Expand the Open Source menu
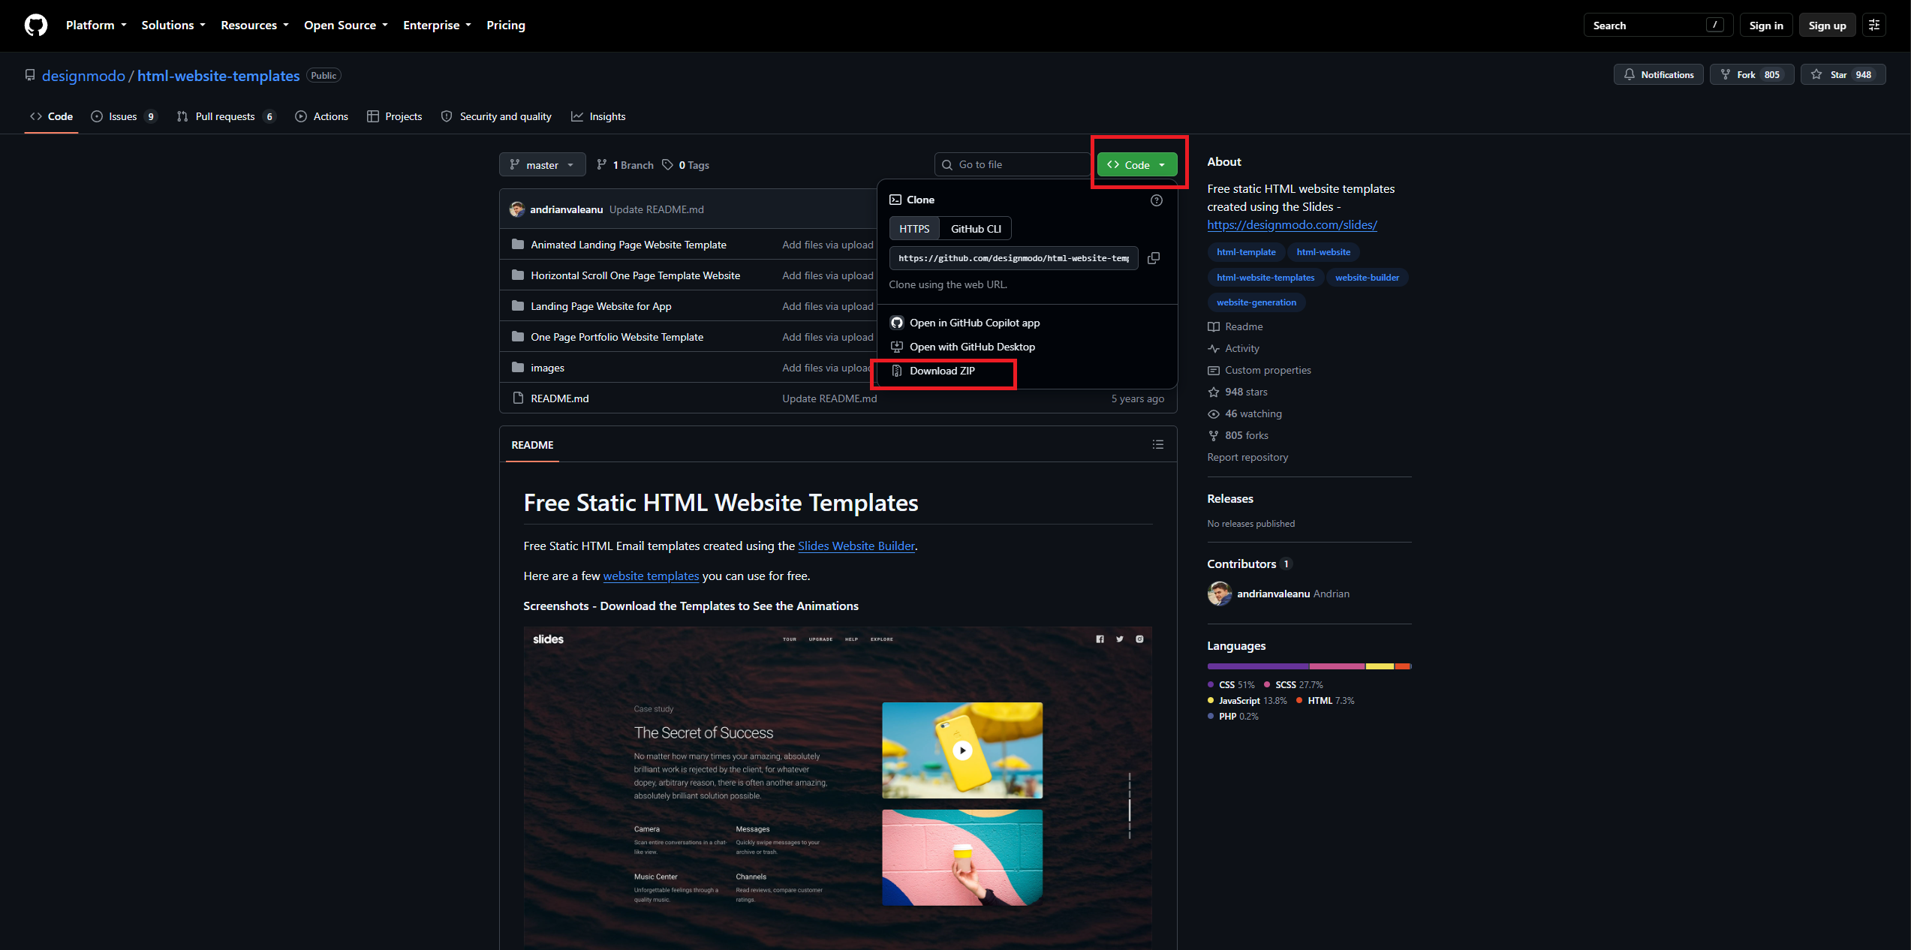 [346, 26]
